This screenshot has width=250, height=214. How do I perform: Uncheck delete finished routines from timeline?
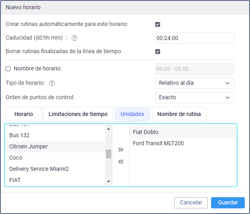point(158,52)
